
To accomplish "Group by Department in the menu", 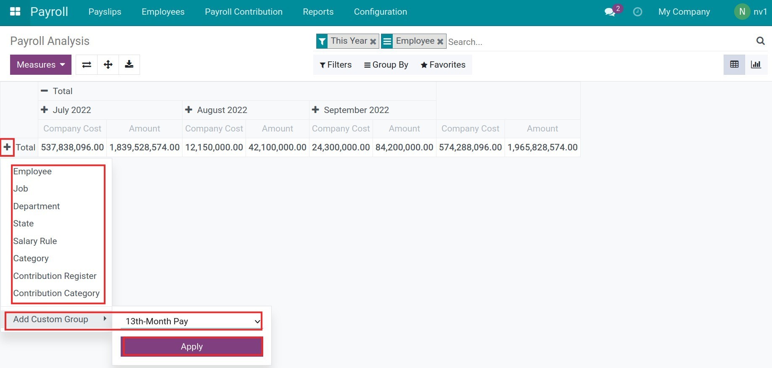I will (37, 206).
